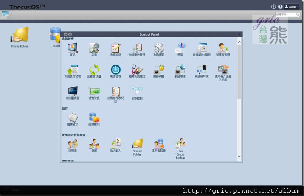Open 使用者存取紀錄 user access log
304x196 pixels.
coord(116,94)
